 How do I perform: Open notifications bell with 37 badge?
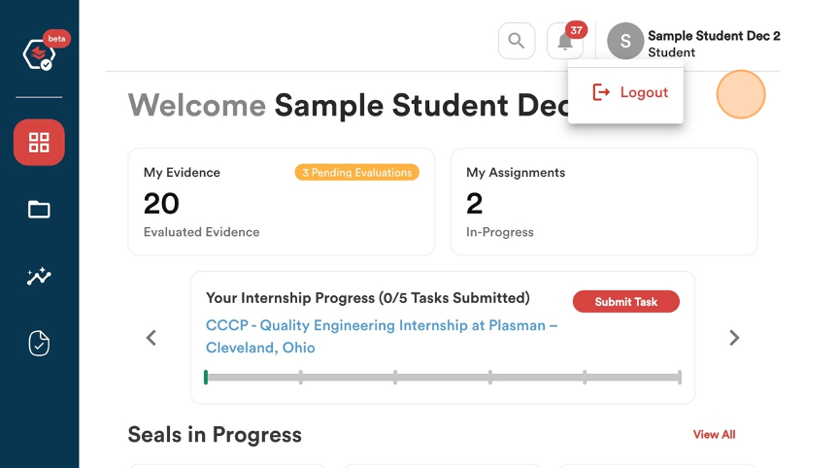click(x=565, y=41)
